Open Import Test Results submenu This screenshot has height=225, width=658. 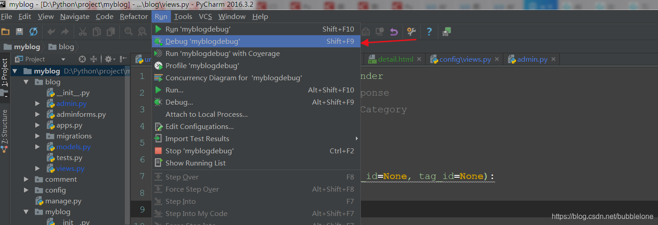pyautogui.click(x=256, y=139)
